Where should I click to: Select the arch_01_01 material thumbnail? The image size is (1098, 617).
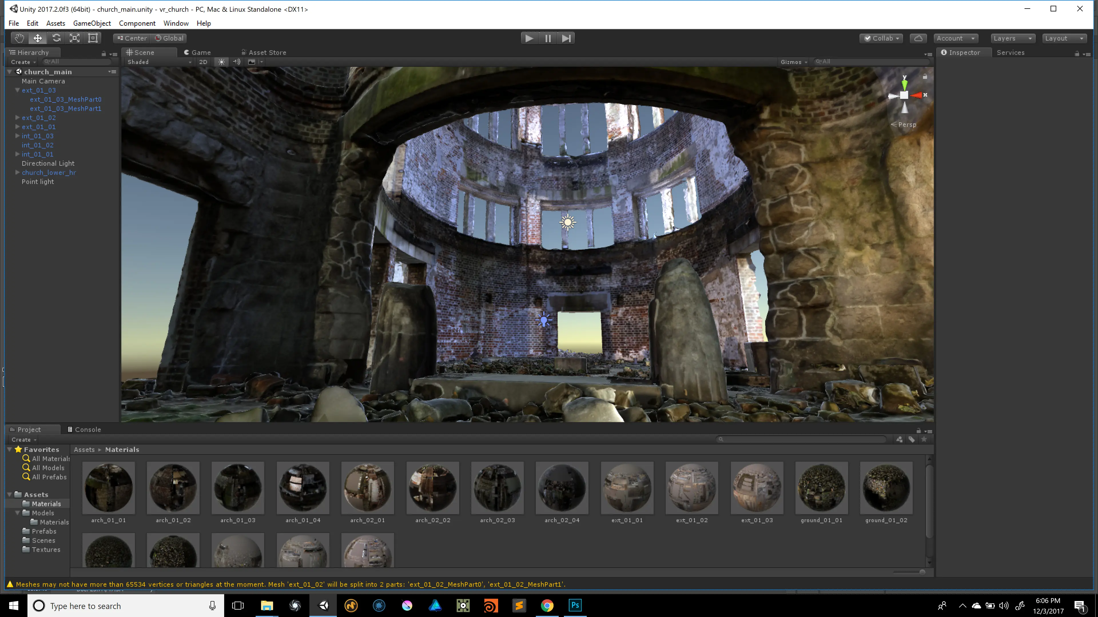[108, 488]
